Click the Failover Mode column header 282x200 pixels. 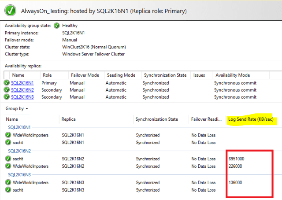click(85, 75)
